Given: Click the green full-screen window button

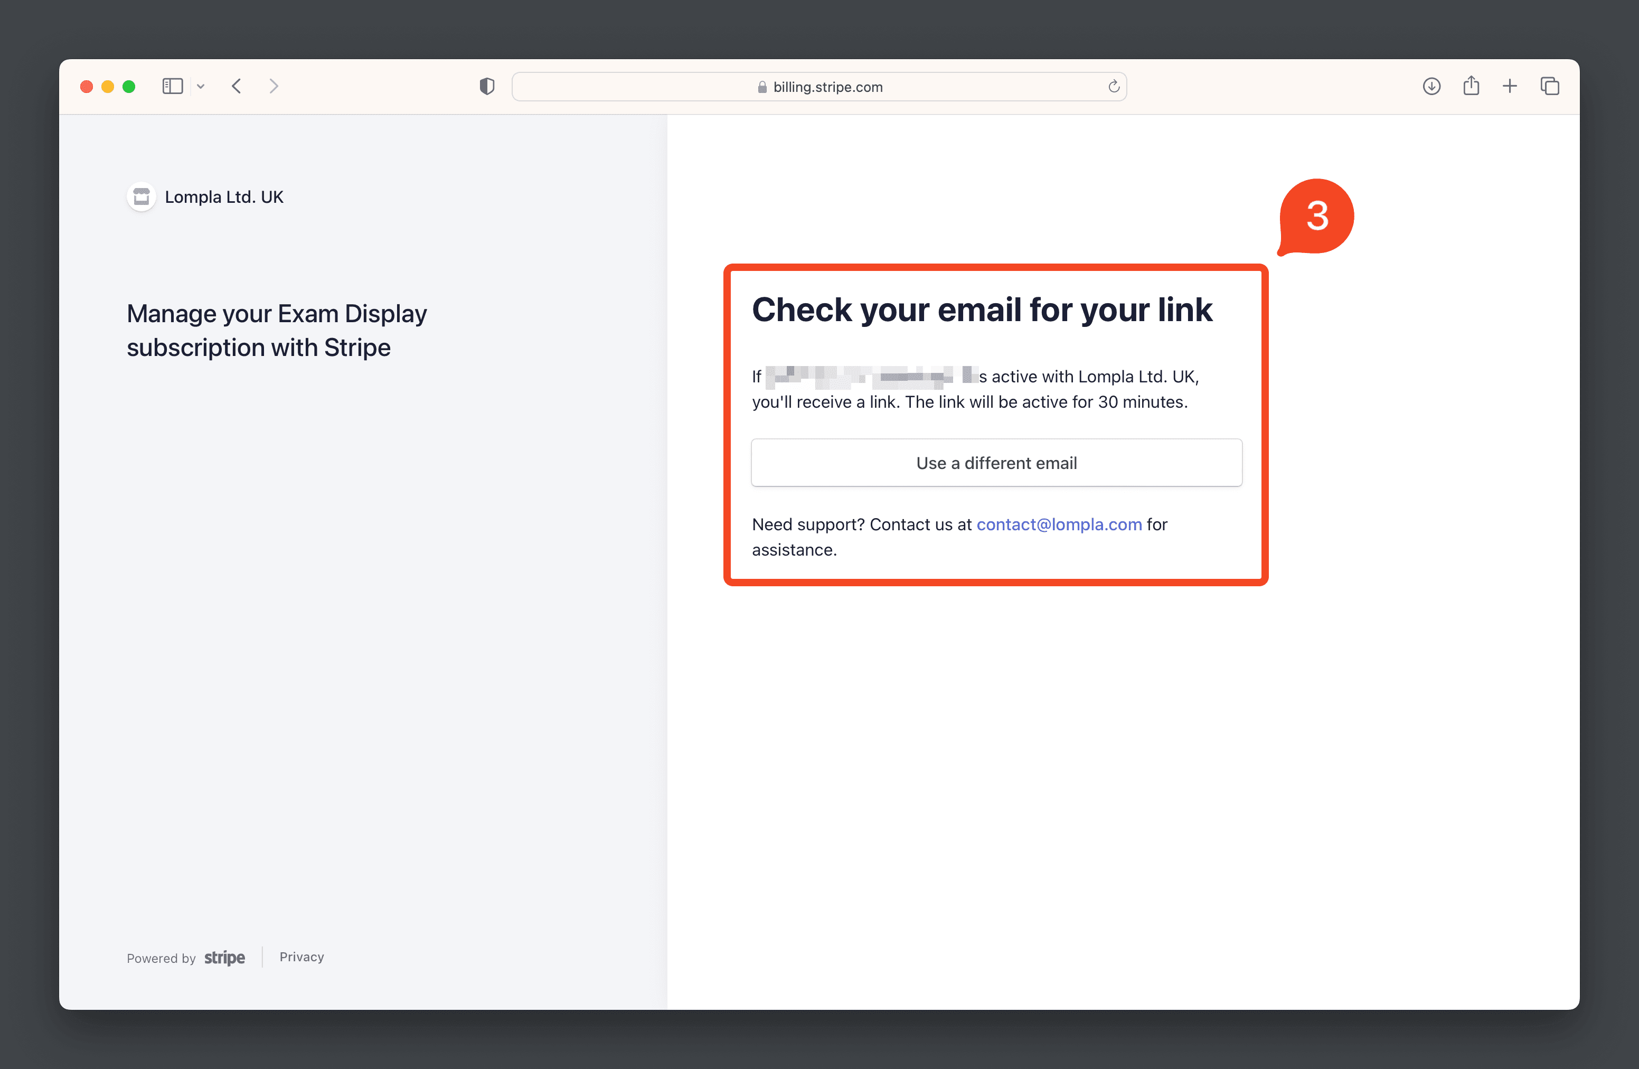Looking at the screenshot, I should pyautogui.click(x=129, y=87).
